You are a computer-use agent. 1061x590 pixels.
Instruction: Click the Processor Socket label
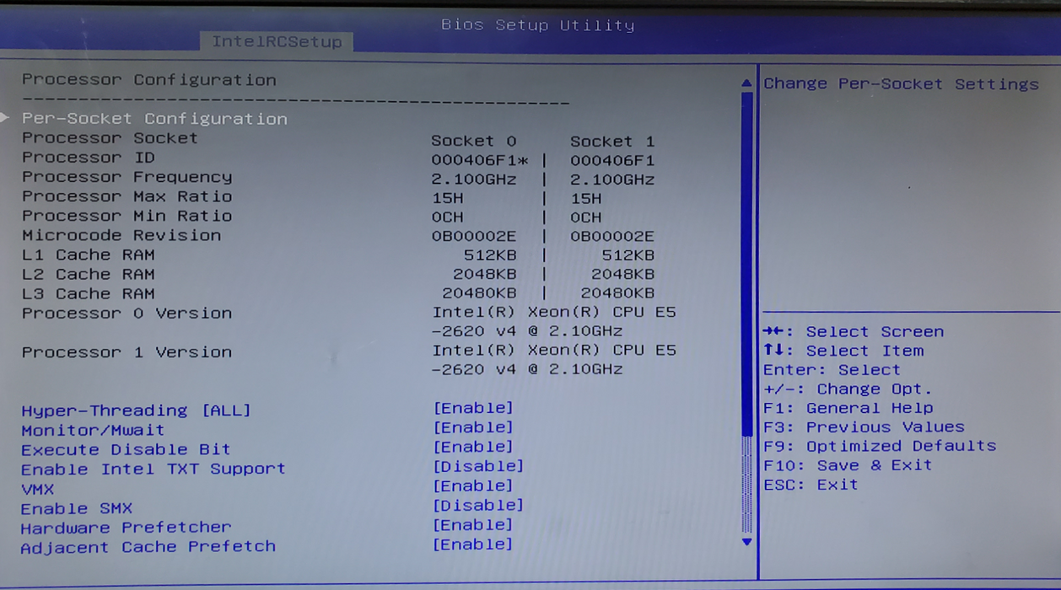coord(110,138)
